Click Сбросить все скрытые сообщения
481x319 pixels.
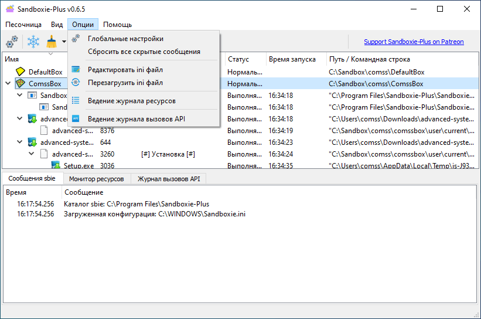144,52
